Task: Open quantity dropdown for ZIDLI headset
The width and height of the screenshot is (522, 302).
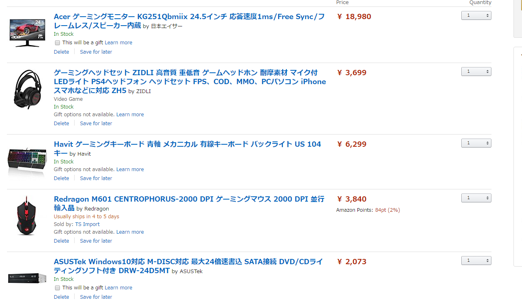Action: click(476, 72)
